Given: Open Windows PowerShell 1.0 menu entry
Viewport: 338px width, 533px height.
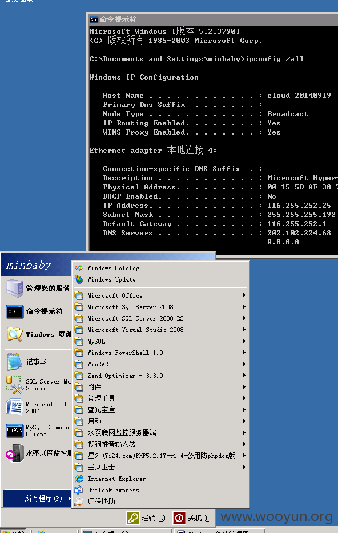Looking at the screenshot, I should [160, 353].
